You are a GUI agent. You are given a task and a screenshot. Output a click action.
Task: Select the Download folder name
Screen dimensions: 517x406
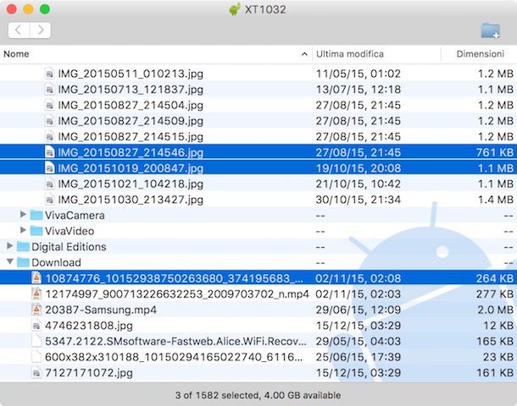(x=57, y=262)
